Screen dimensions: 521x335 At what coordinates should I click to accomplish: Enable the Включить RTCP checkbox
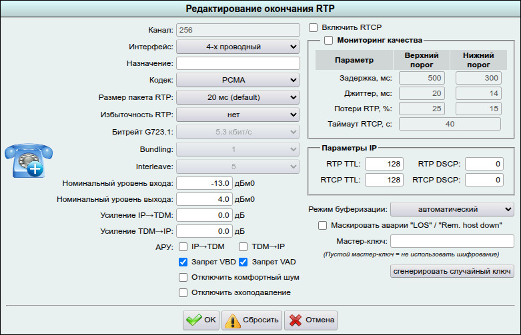point(314,28)
